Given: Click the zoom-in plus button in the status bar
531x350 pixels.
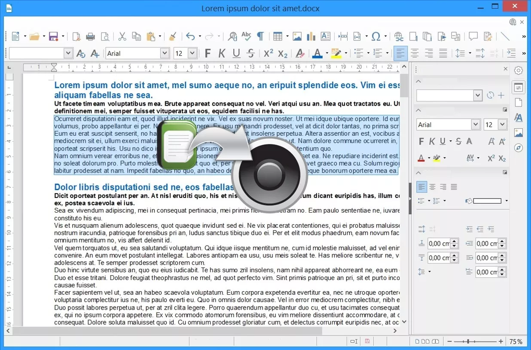Looking at the screenshot, I should click(x=501, y=341).
